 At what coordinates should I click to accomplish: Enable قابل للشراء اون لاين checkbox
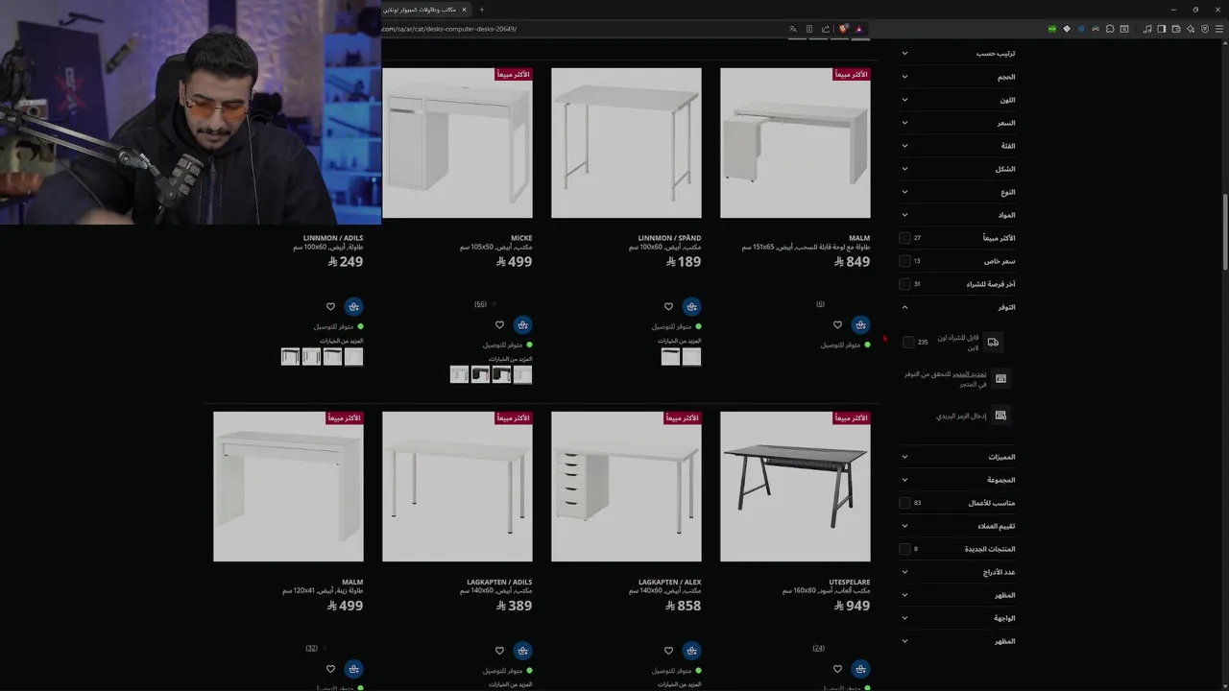(908, 342)
